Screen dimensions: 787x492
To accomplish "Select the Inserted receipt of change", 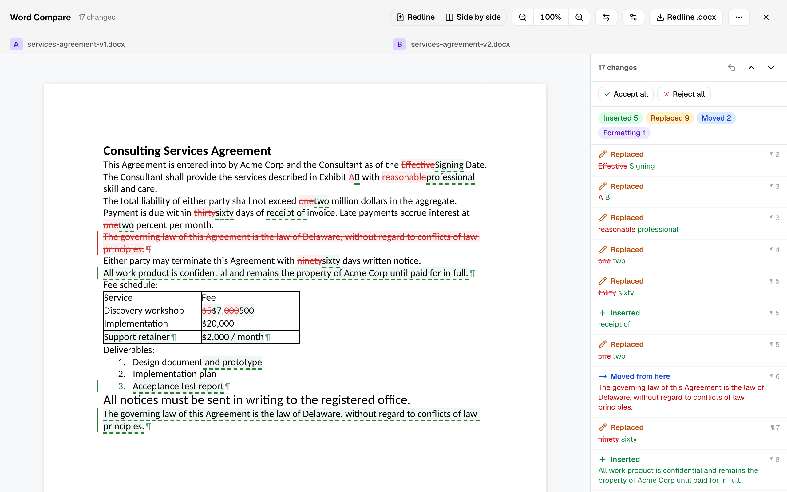I will pos(689,319).
